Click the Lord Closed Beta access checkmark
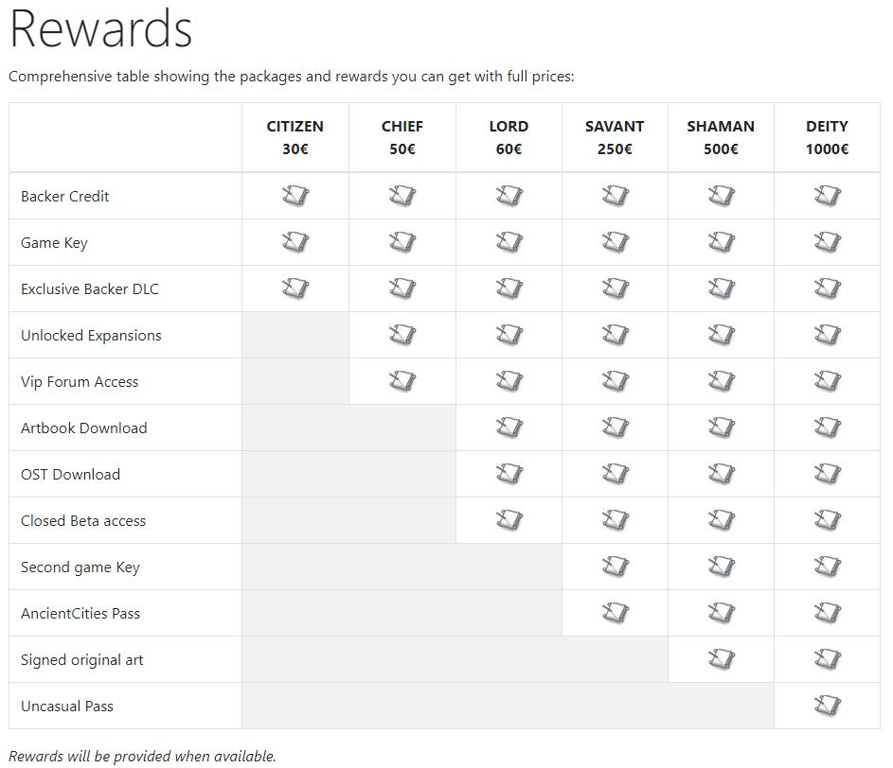The width and height of the screenshot is (893, 768). pos(509,520)
